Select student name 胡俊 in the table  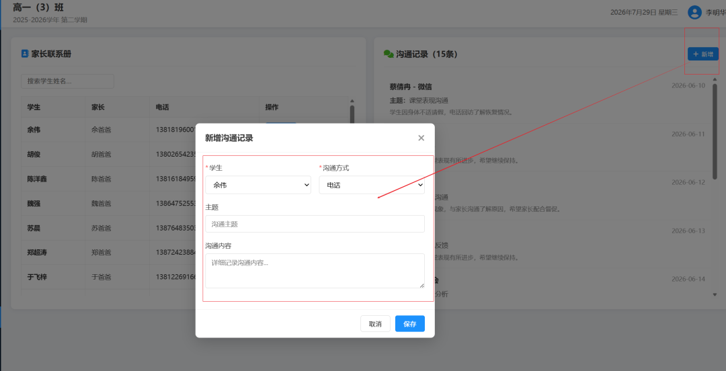point(34,154)
